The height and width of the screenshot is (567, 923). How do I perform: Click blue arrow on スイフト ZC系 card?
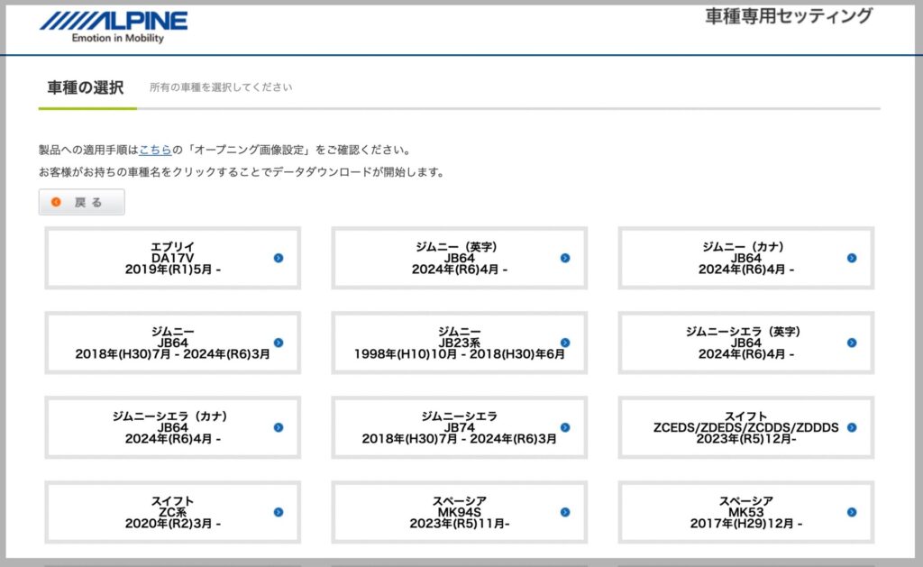click(x=279, y=512)
